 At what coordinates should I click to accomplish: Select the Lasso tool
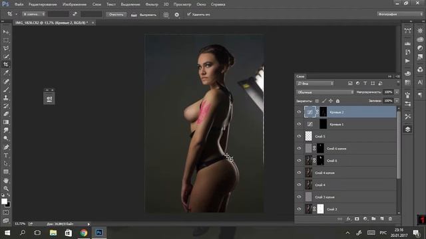point(6,48)
